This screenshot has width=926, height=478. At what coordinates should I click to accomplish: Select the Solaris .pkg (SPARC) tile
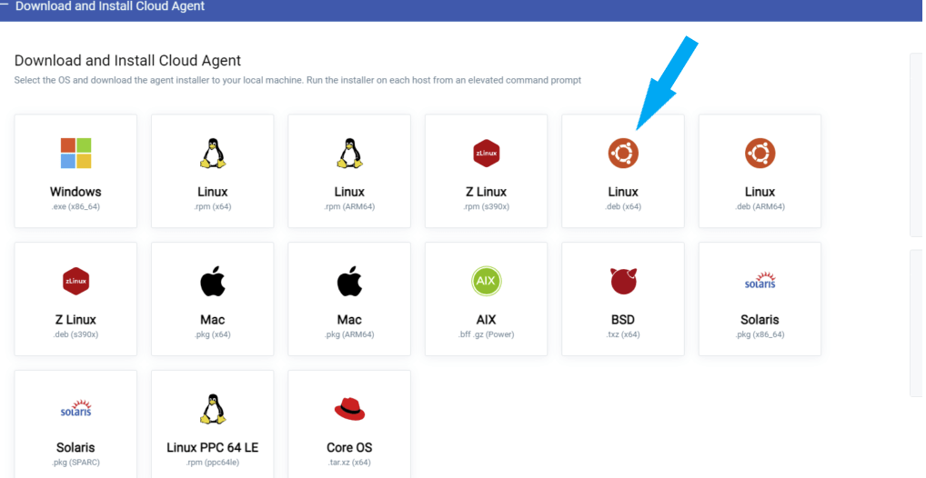pos(75,424)
